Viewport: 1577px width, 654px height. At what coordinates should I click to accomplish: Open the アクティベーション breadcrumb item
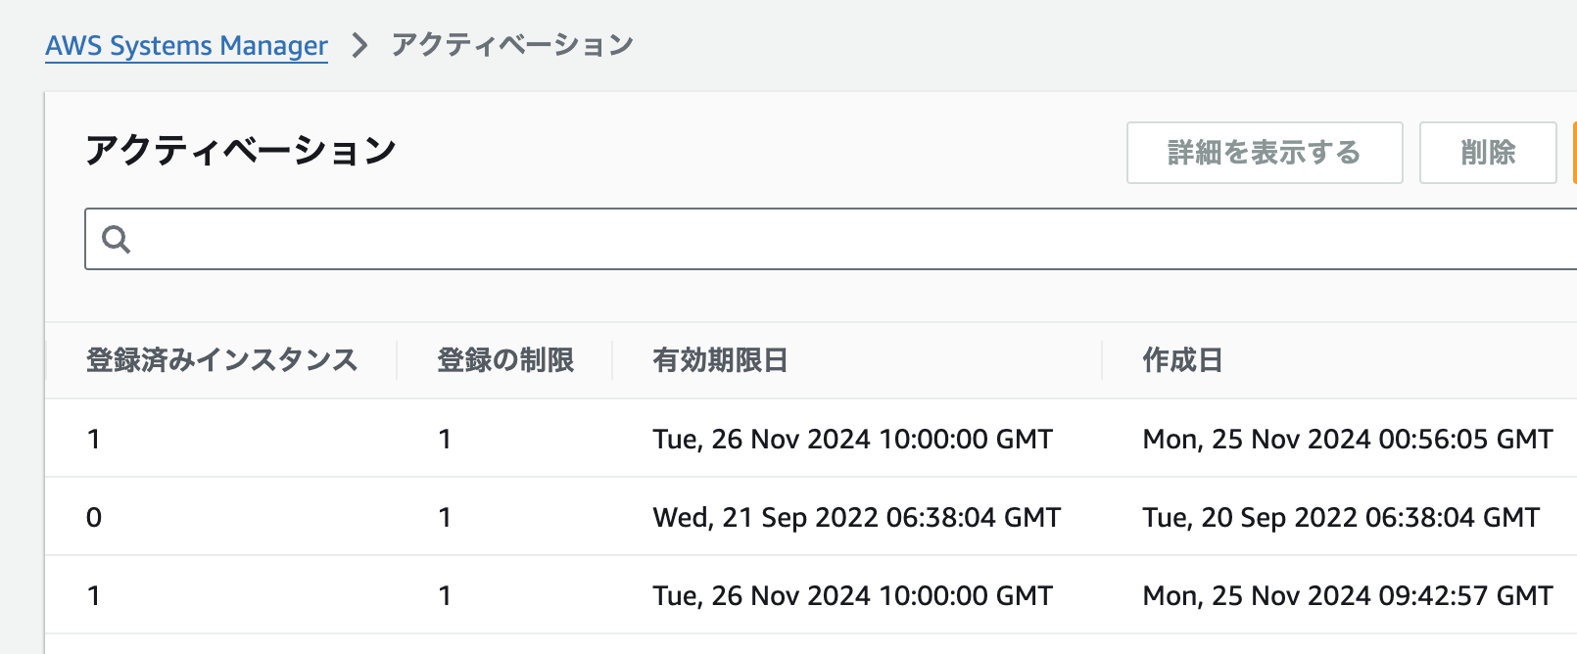[x=512, y=43]
